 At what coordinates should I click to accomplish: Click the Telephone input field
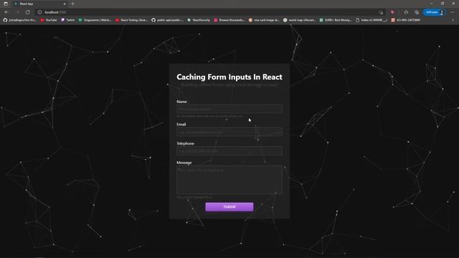click(229, 151)
